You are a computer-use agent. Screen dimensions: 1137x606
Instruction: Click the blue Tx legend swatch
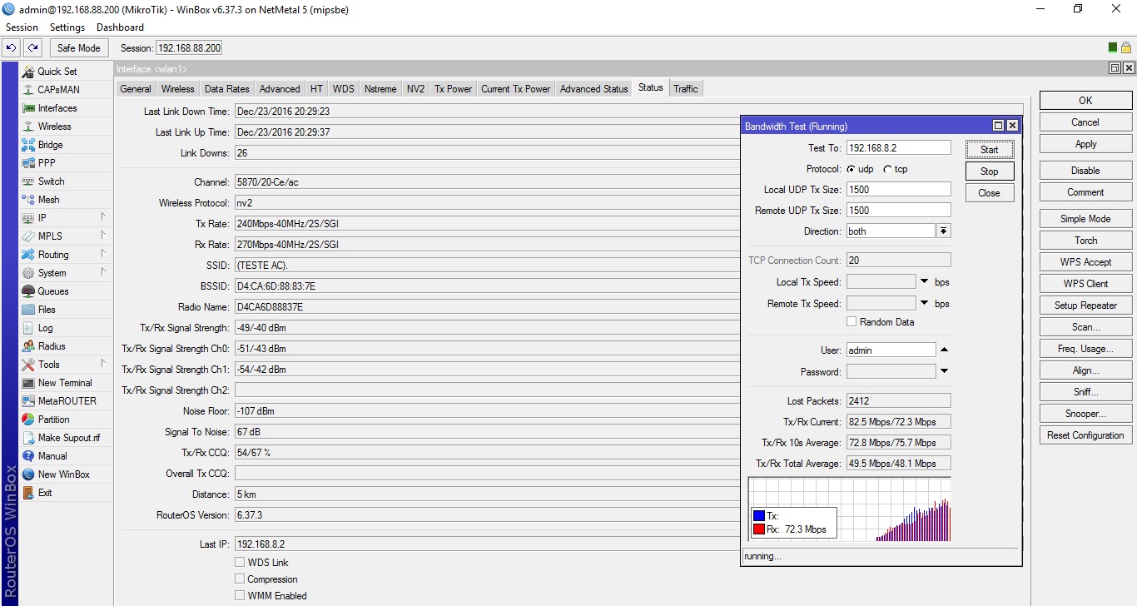point(758,516)
